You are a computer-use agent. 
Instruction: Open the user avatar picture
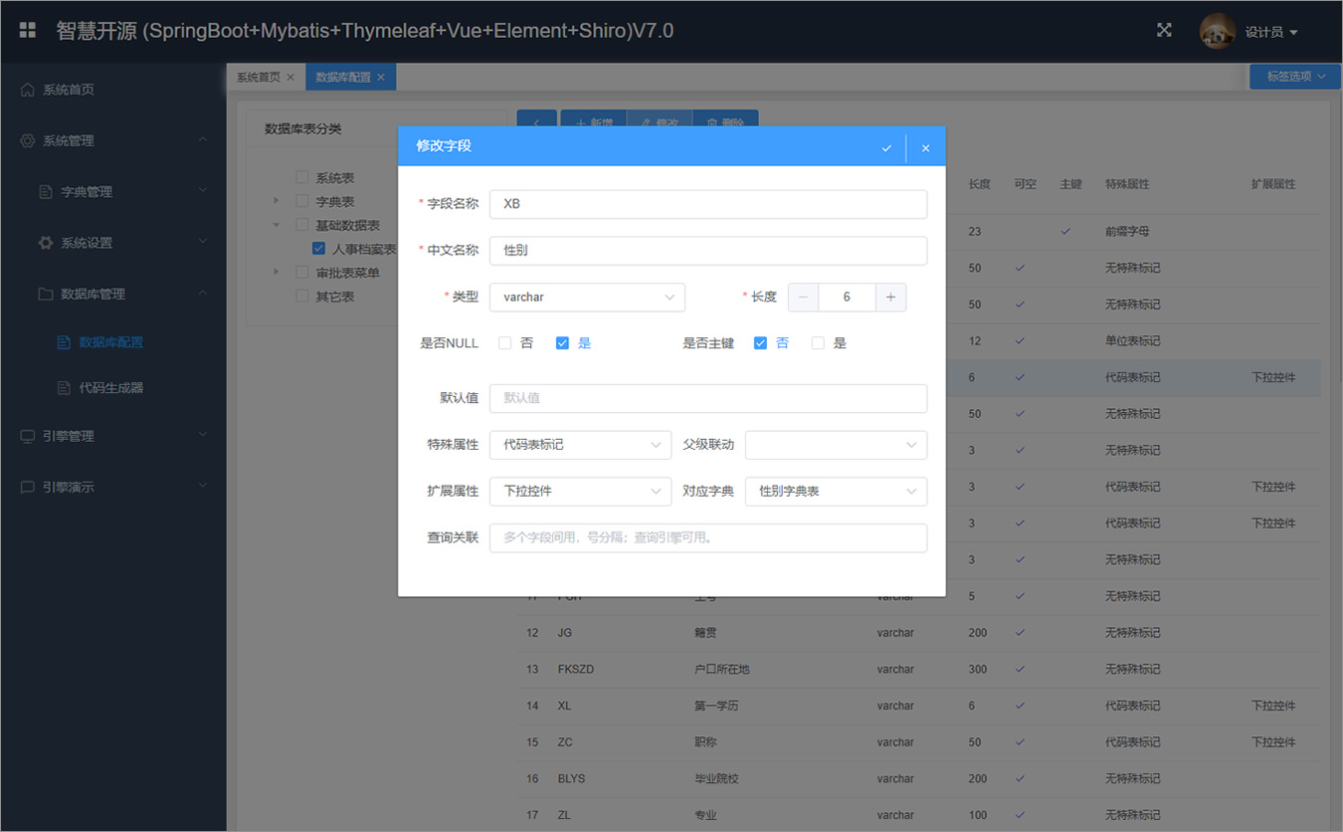click(1218, 32)
